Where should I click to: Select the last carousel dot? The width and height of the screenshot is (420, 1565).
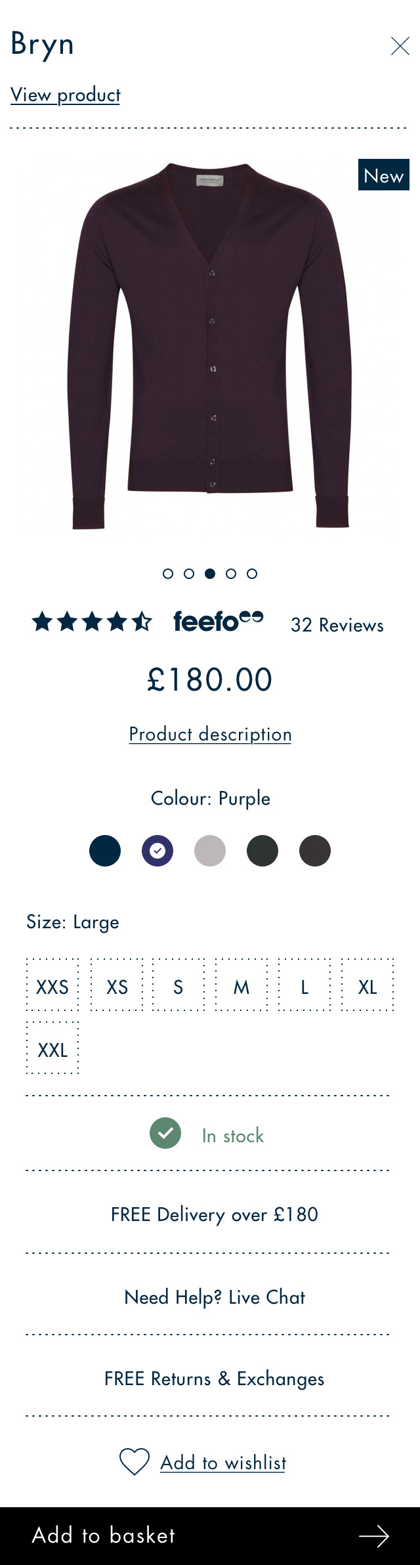(252, 573)
